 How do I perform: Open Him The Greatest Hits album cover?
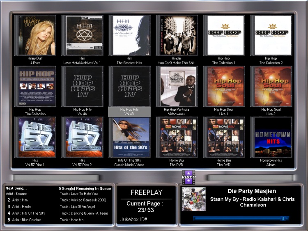pos(129,35)
